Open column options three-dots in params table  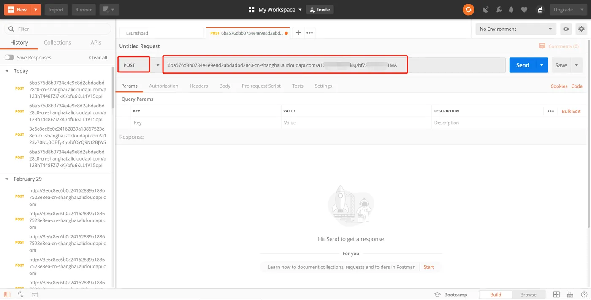(x=550, y=111)
